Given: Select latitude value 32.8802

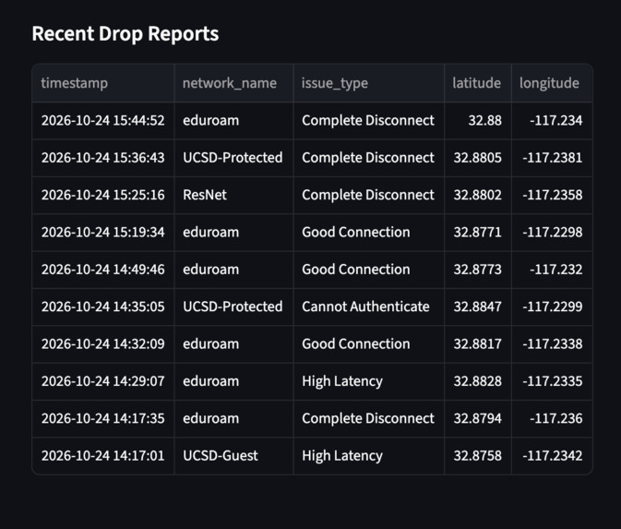Looking at the screenshot, I should pos(478,195).
